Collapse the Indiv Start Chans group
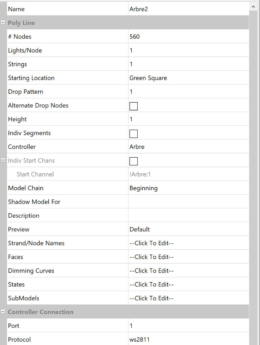This screenshot has width=260, height=345. click(x=3, y=160)
